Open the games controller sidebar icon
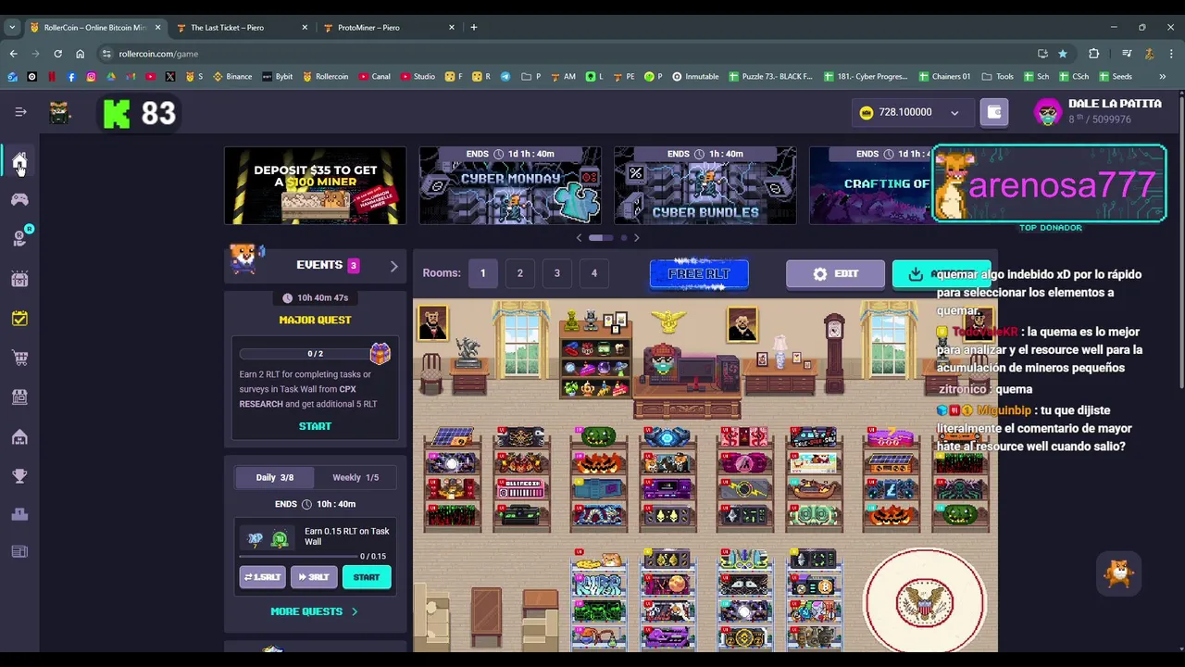 [x=19, y=199]
